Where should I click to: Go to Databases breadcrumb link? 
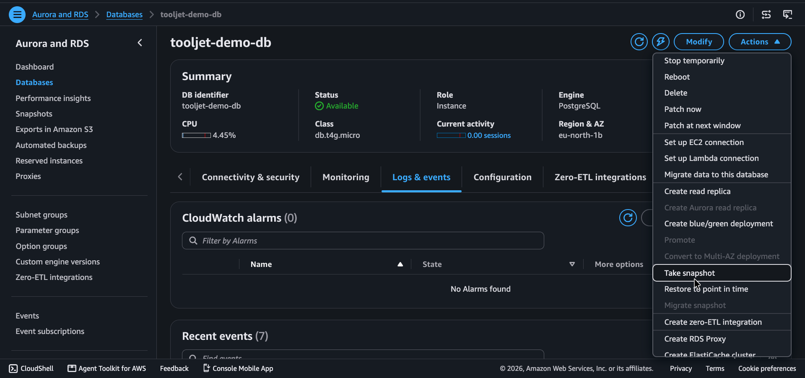tap(125, 15)
